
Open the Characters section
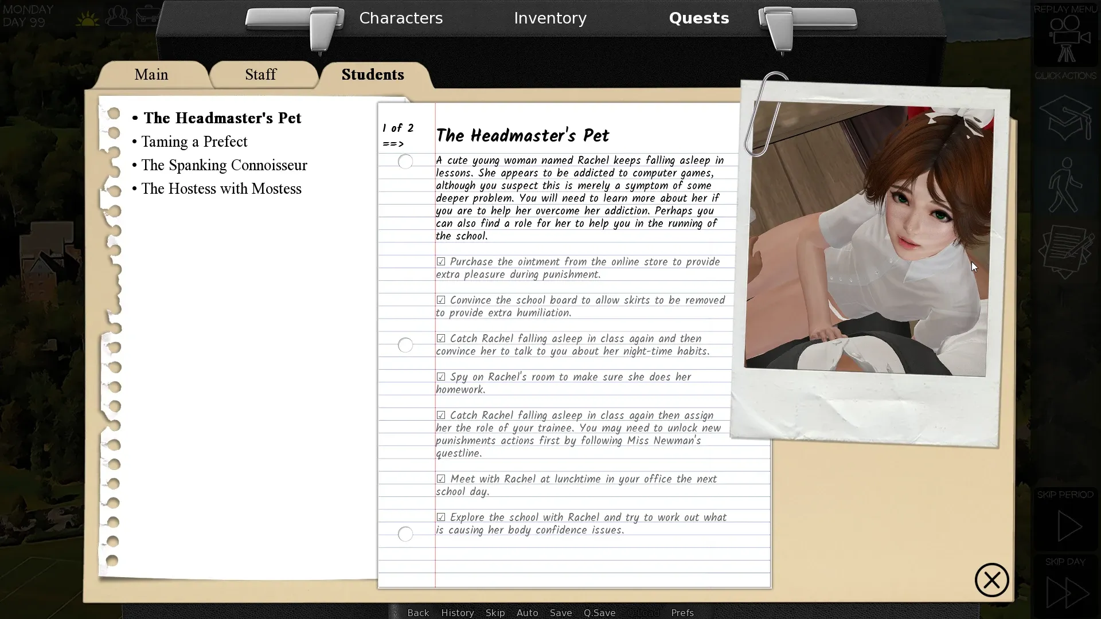[x=401, y=18]
